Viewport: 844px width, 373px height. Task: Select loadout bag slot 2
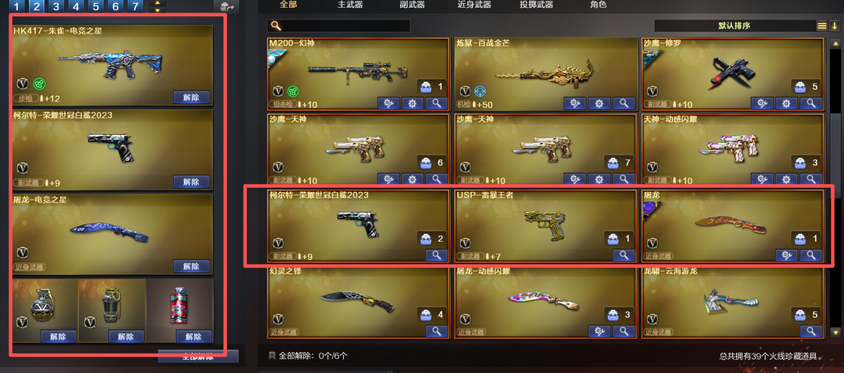click(36, 6)
